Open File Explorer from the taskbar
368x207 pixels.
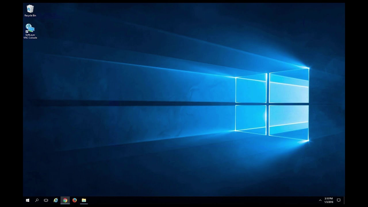pos(84,200)
